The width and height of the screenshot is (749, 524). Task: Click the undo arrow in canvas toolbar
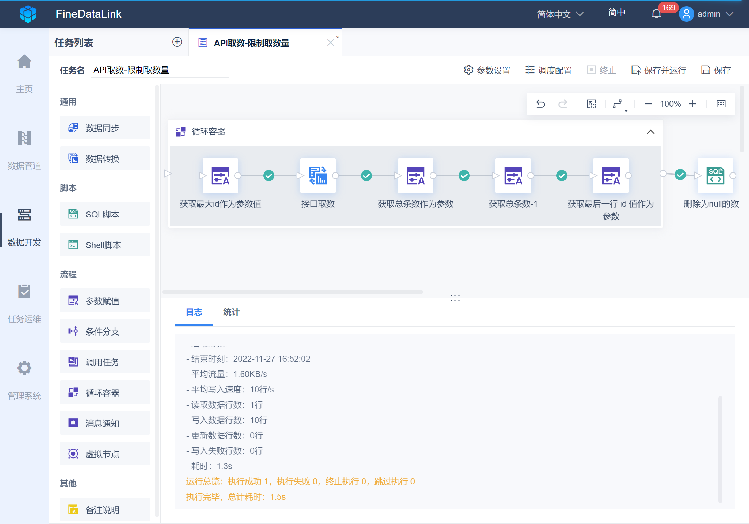tap(540, 104)
